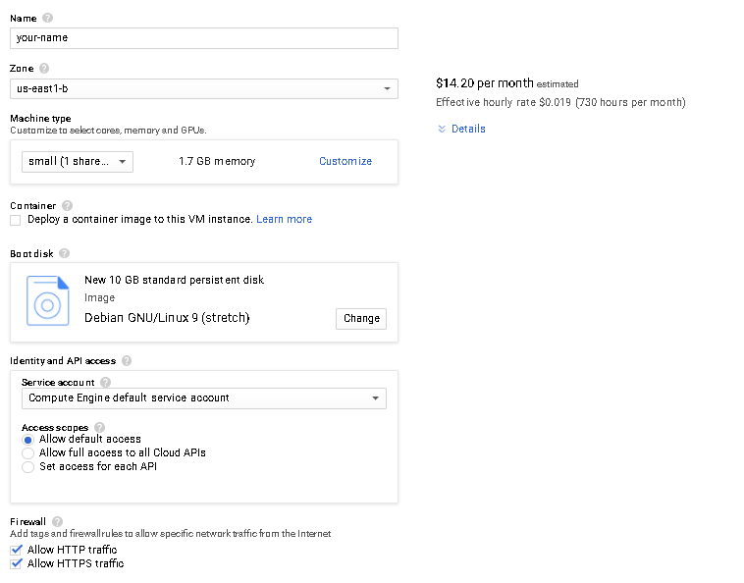The image size is (744, 583).
Task: Choose Set access for each API
Action: (x=27, y=466)
